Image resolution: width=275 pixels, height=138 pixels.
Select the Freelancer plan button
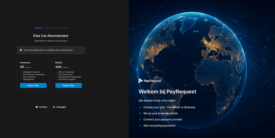[33, 85]
